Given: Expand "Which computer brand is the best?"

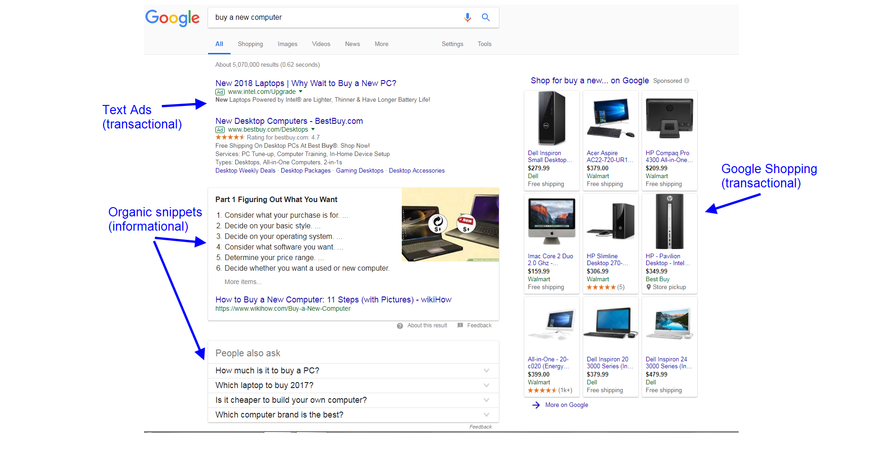Looking at the screenshot, I should pos(353,415).
